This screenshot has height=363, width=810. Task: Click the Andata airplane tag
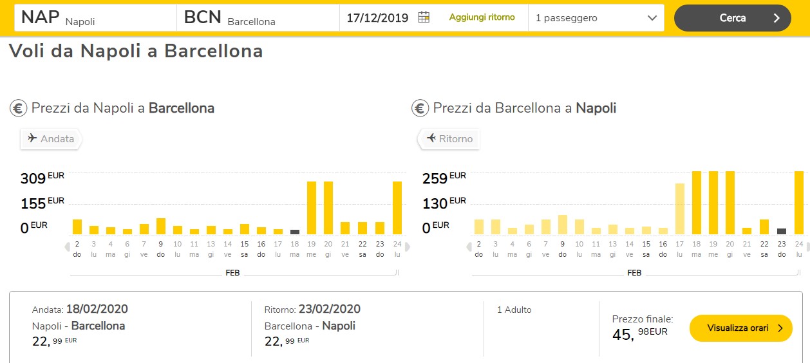tap(51, 138)
